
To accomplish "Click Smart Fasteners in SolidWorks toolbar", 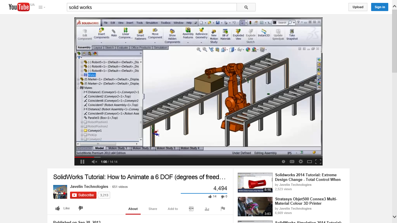I will pyautogui.click(x=140, y=34).
